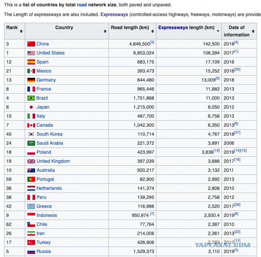Click the Greece flag icon

(x=31, y=206)
